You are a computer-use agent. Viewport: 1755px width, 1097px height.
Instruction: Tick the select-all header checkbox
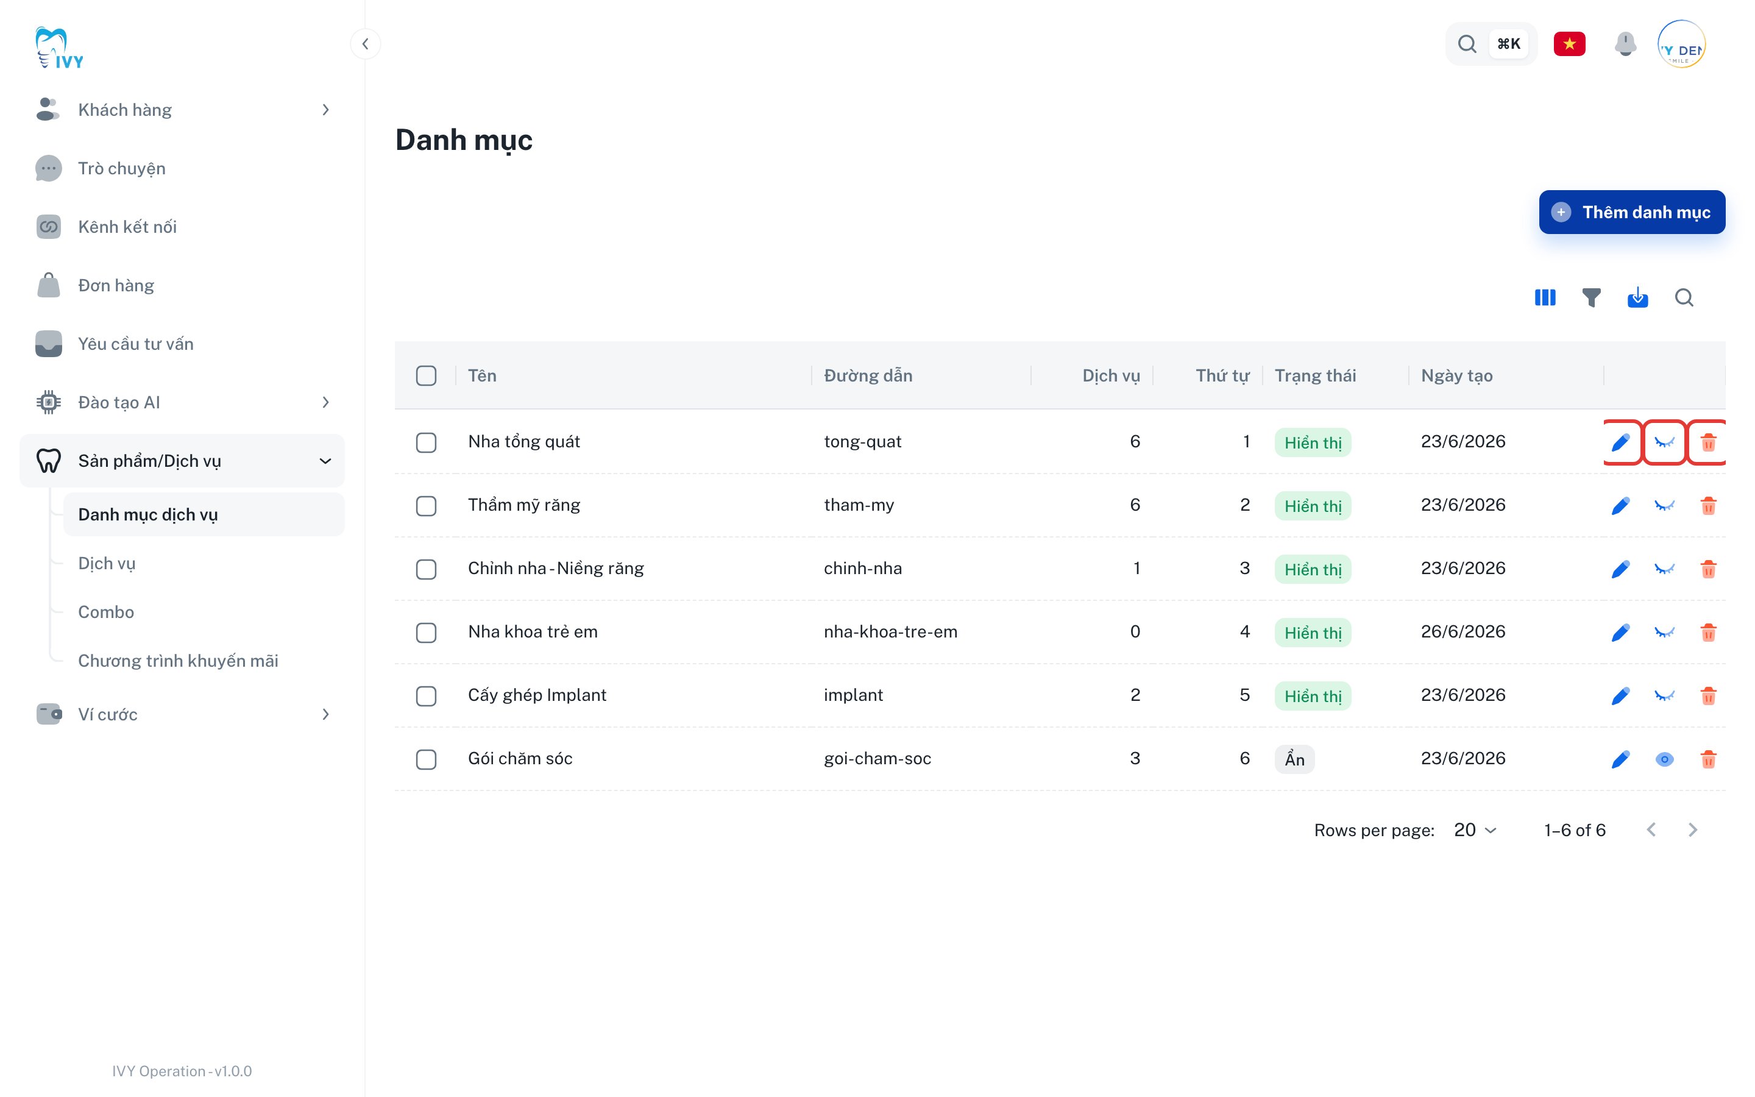[x=427, y=376]
